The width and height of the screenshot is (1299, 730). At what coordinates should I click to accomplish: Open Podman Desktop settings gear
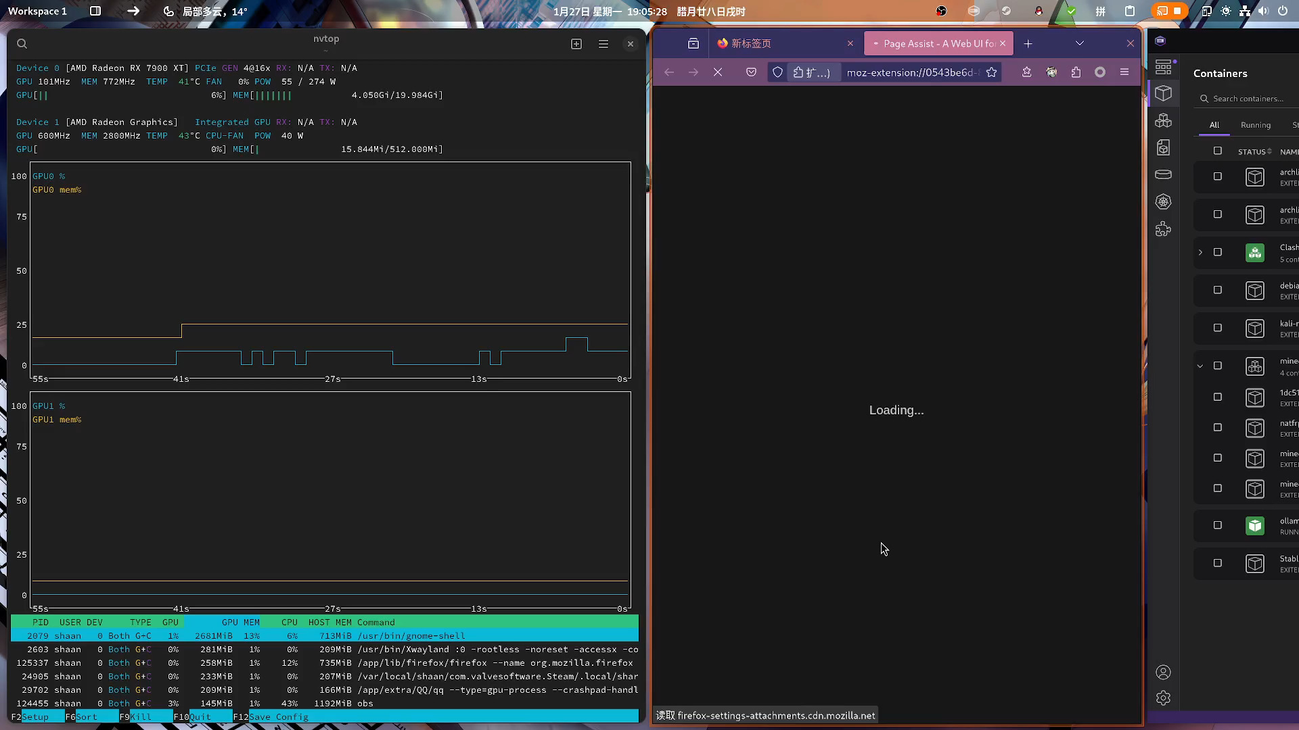1164,698
